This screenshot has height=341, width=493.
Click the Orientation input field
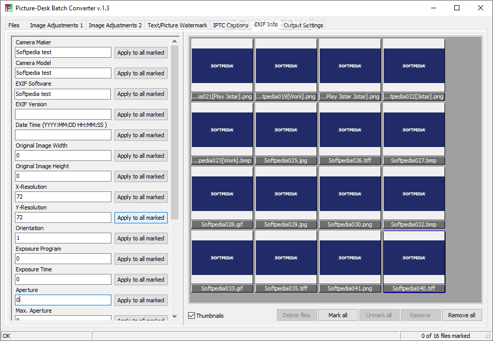tap(63, 238)
